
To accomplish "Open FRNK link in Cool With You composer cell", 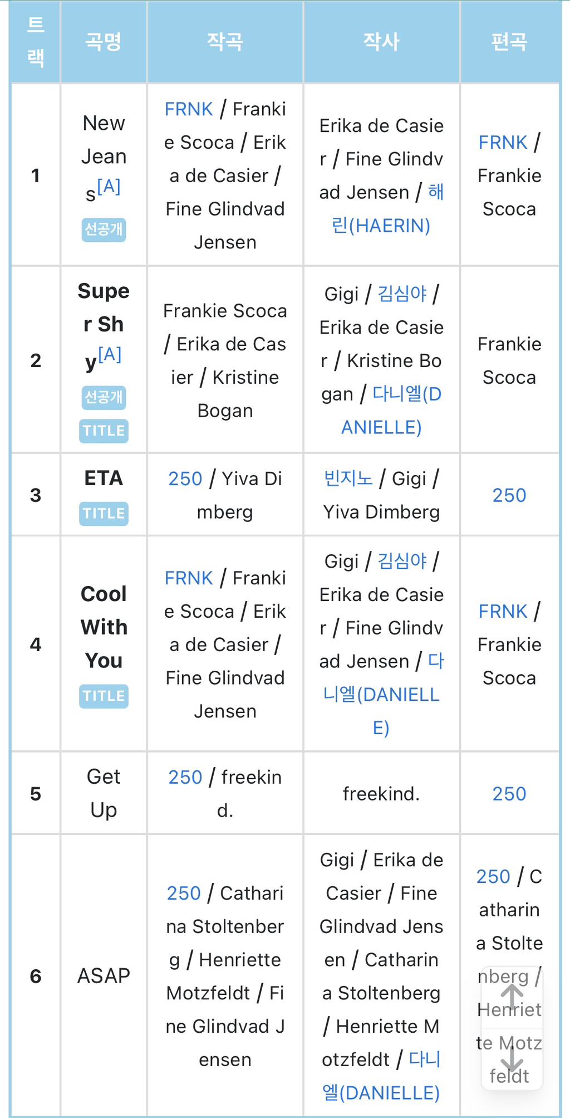I will tap(189, 578).
